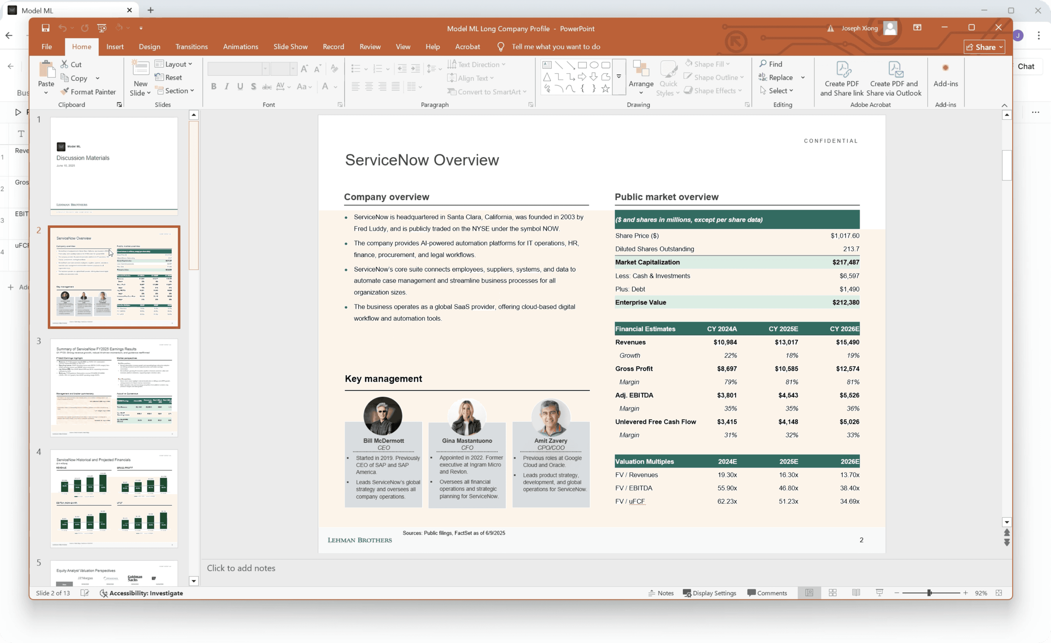
Task: Select the Format Painter tool
Action: click(88, 92)
